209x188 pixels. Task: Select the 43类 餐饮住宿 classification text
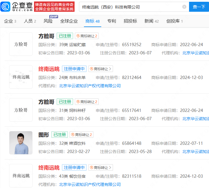[x=72, y=176]
